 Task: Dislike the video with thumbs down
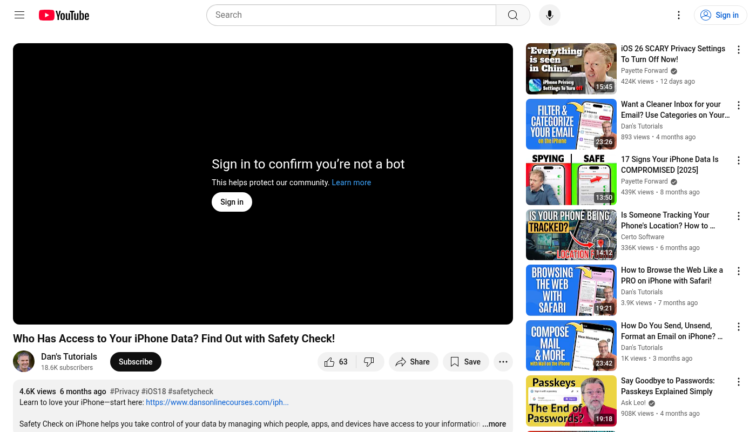[369, 362]
